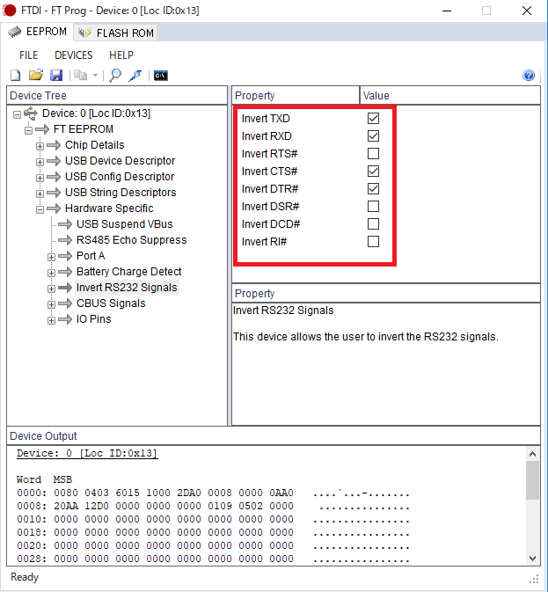Expand the Battery Charge Detect node

51,273
